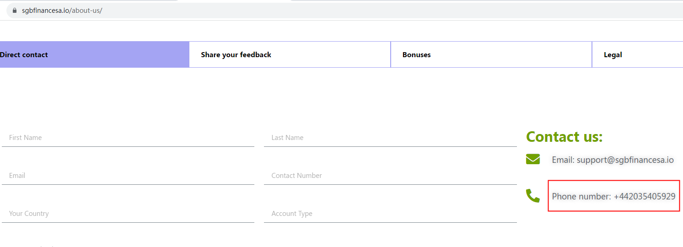Click the Contact Number field
683x247 pixels.
390,176
